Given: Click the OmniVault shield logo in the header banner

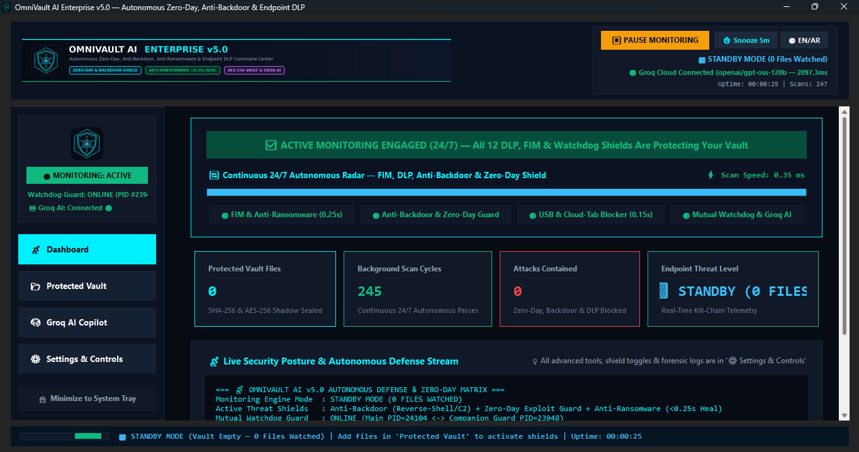Looking at the screenshot, I should [45, 60].
